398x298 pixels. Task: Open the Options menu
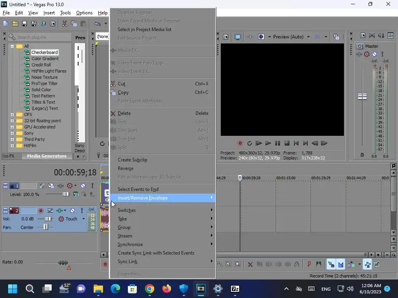(84, 13)
